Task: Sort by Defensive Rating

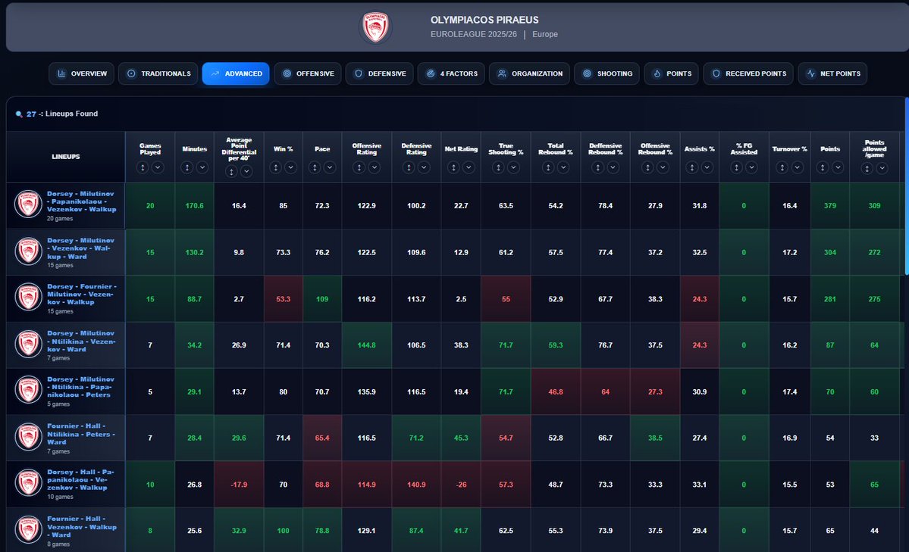Action: coord(409,167)
